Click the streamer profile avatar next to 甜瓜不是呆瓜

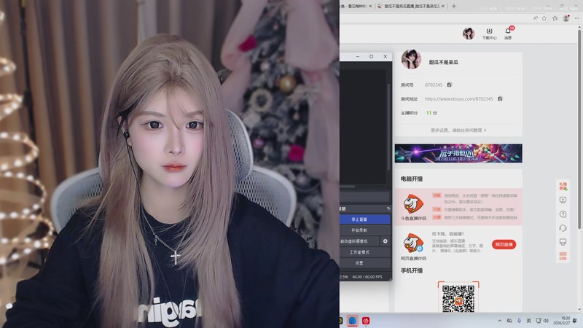pyautogui.click(x=411, y=60)
